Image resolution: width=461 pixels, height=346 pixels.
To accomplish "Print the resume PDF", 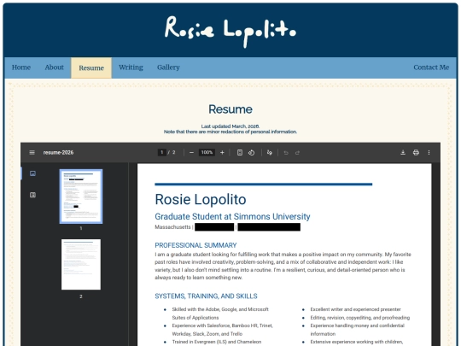I will 416,152.
